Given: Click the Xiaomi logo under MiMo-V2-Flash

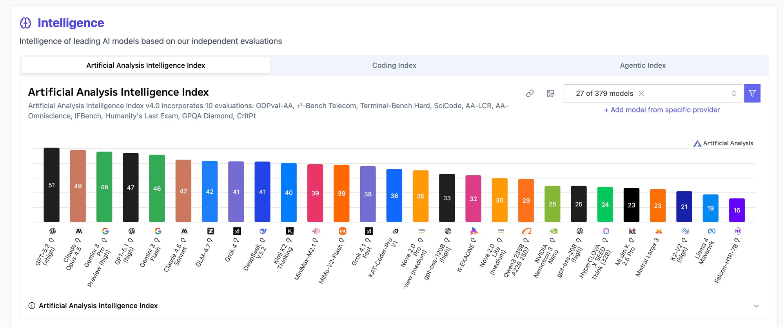Looking at the screenshot, I should point(342,231).
